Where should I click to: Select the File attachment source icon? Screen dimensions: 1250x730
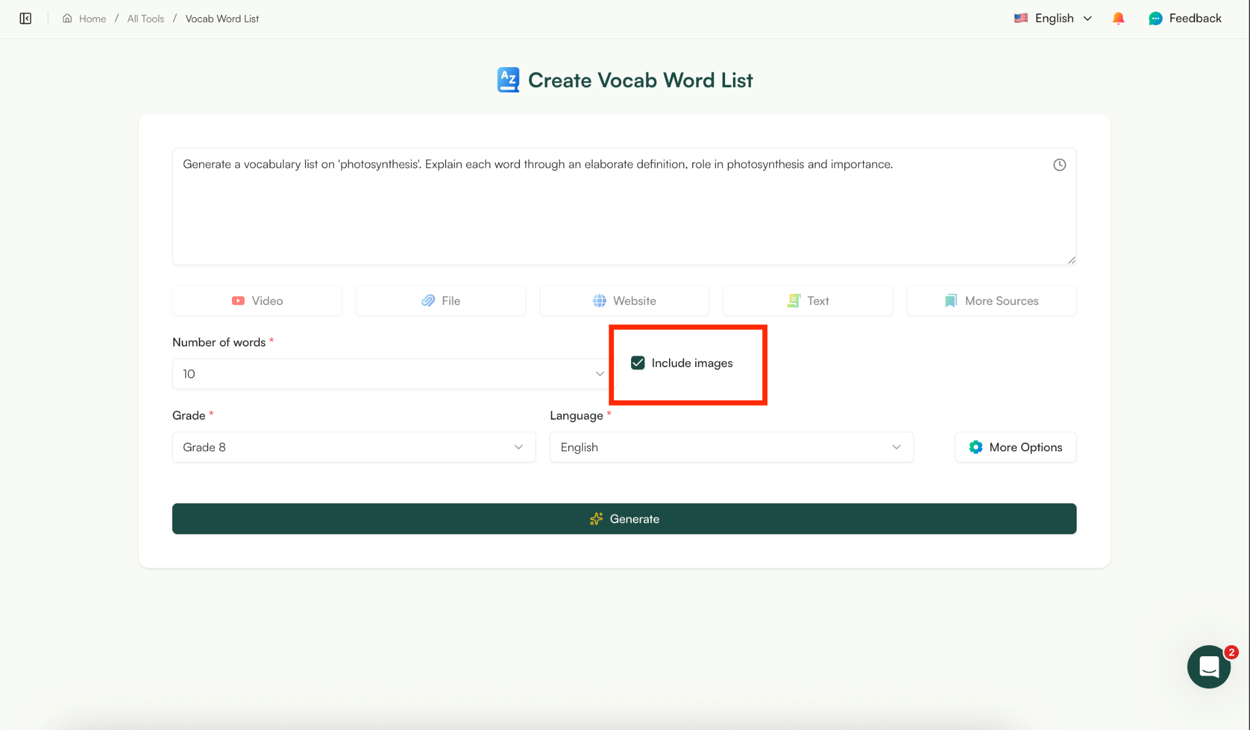click(427, 300)
